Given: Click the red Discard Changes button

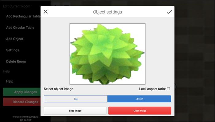Looking at the screenshot, I should (22, 102).
